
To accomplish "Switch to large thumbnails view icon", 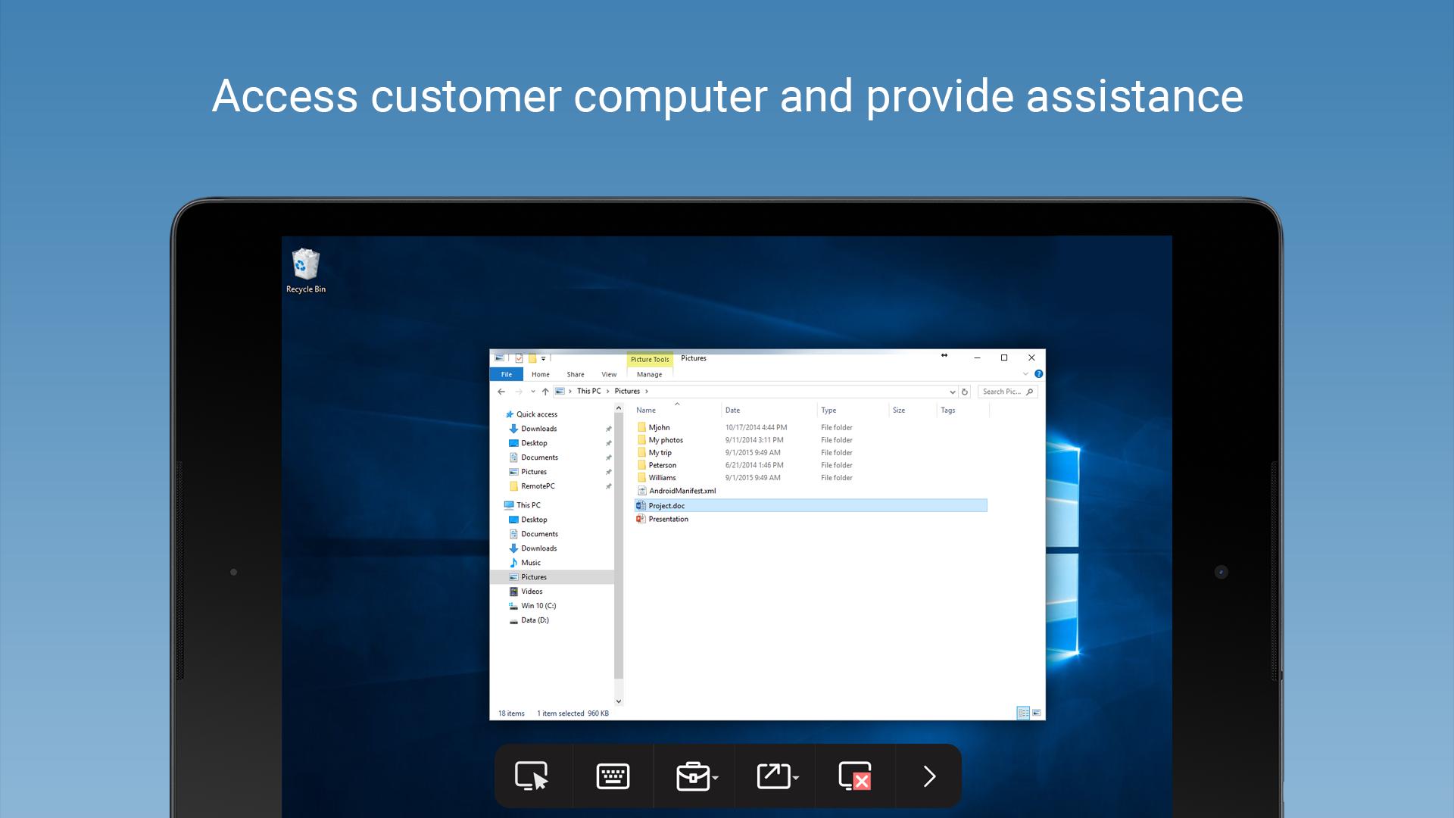I will click(1037, 713).
